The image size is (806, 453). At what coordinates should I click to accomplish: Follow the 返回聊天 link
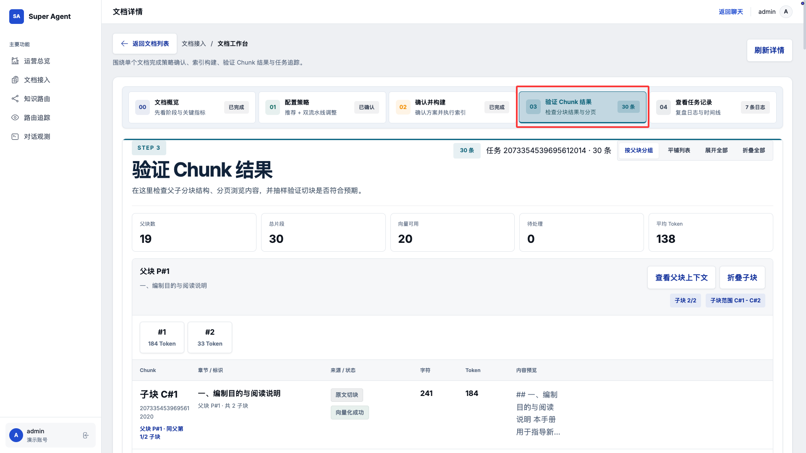coord(730,12)
